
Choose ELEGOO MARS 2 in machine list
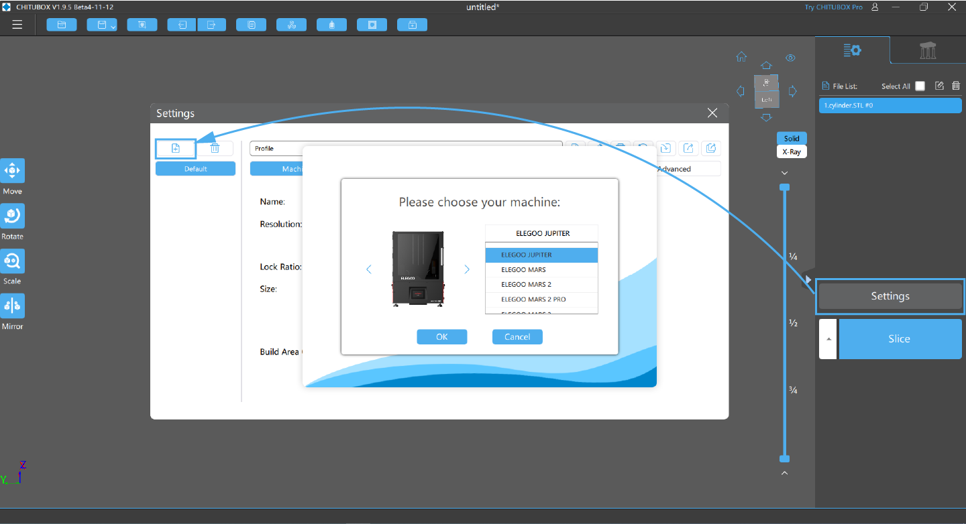[x=541, y=285]
